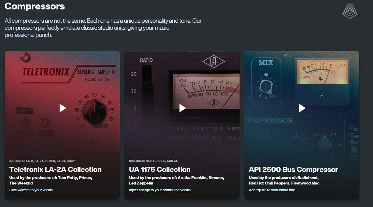
Task: Play the API 2500 Bus Compressor video
Action: pyautogui.click(x=302, y=108)
